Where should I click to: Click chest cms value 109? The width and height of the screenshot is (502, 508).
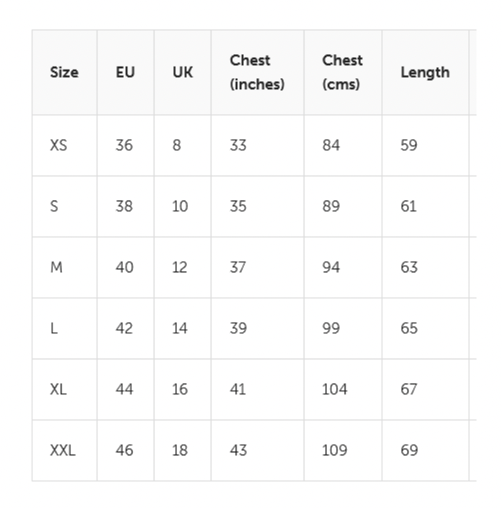(334, 451)
